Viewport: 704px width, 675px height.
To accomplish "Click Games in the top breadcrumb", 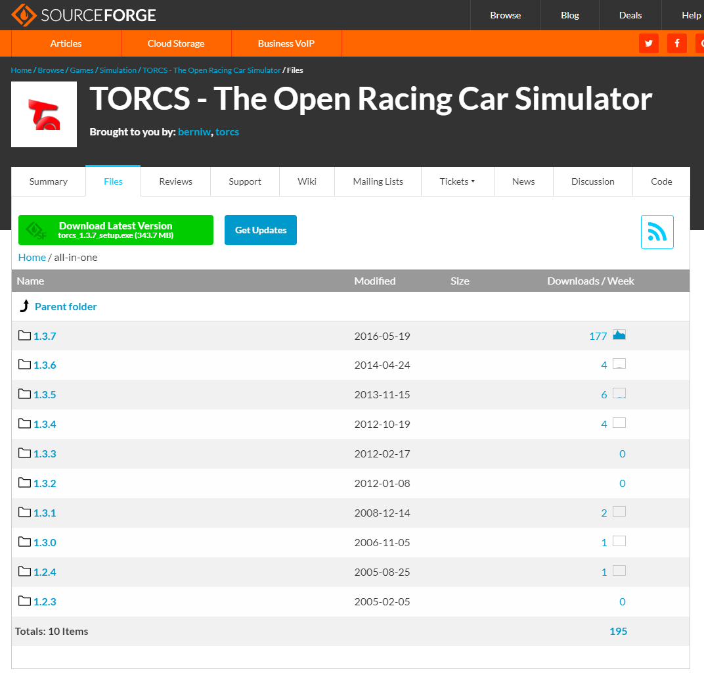I will tap(81, 70).
